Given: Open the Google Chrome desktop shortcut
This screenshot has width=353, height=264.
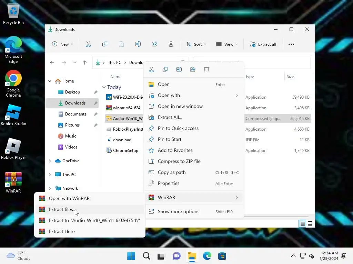Looking at the screenshot, I should 13,84.
